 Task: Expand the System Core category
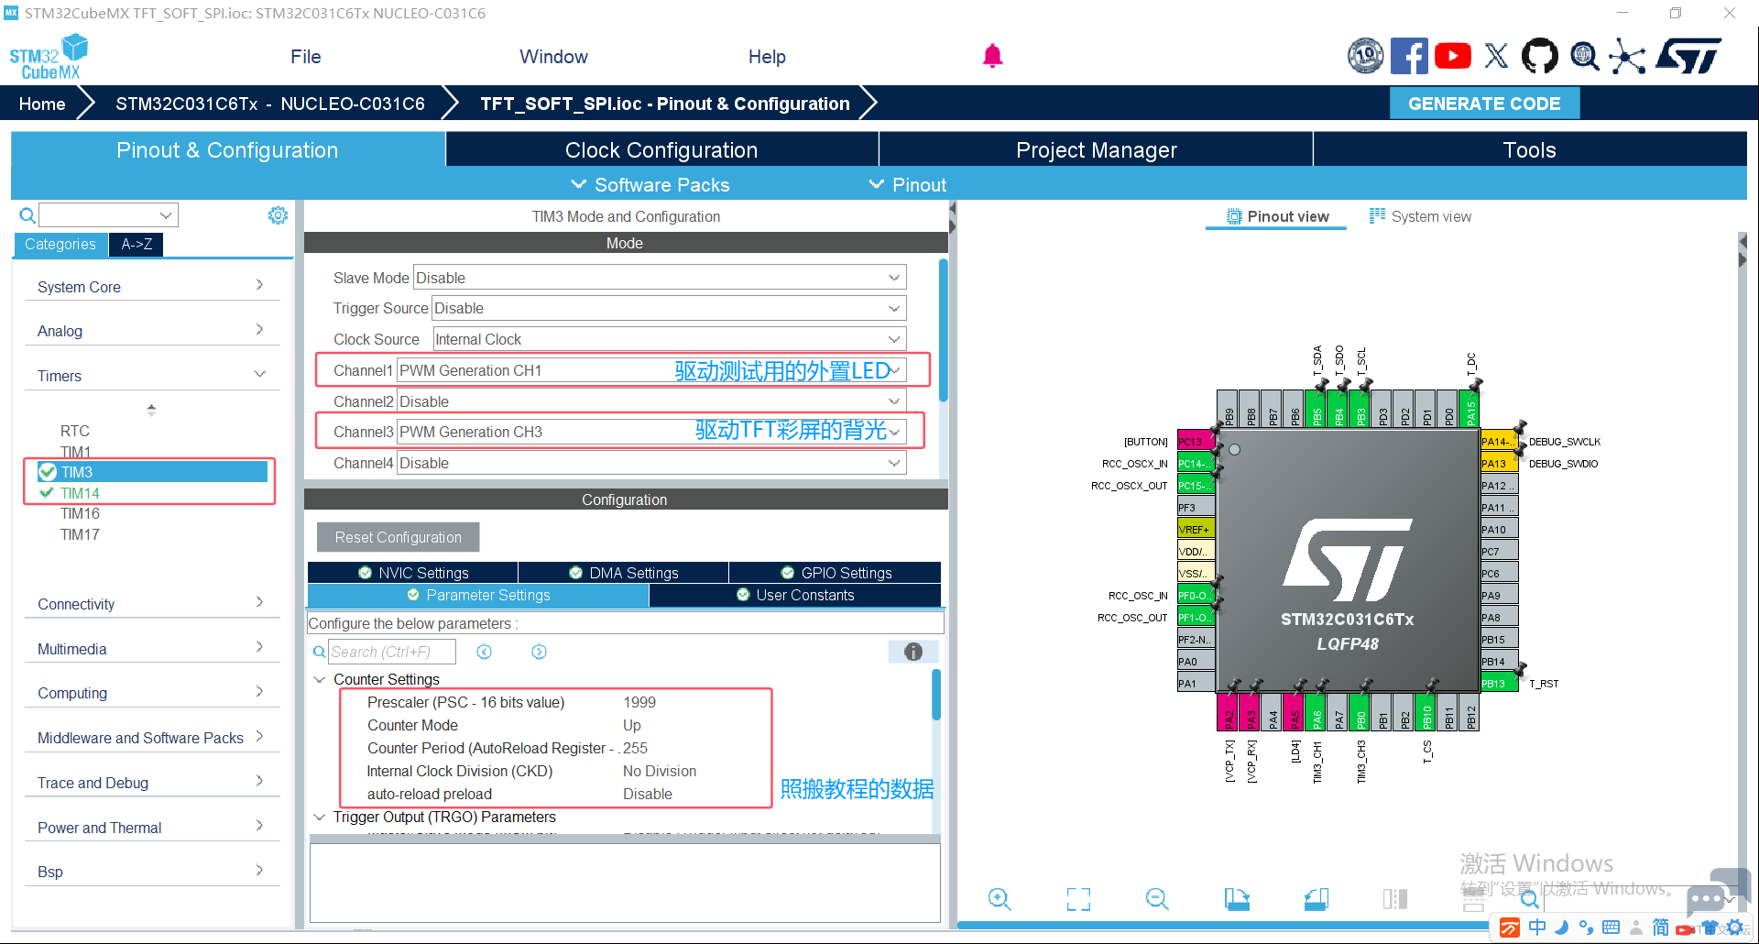coord(151,286)
